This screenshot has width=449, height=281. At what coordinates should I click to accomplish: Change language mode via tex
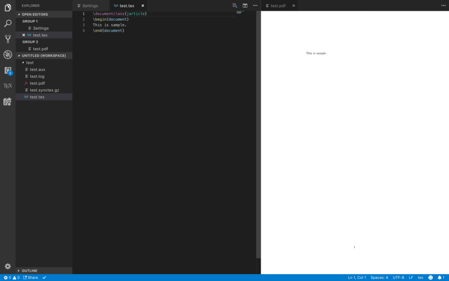pos(420,277)
